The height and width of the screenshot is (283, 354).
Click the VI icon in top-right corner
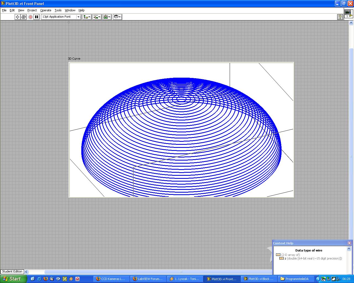348,14
